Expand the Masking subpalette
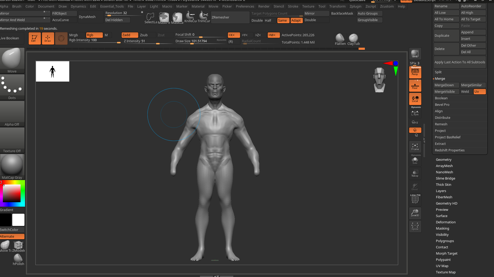This screenshot has height=277, width=494. [442, 229]
